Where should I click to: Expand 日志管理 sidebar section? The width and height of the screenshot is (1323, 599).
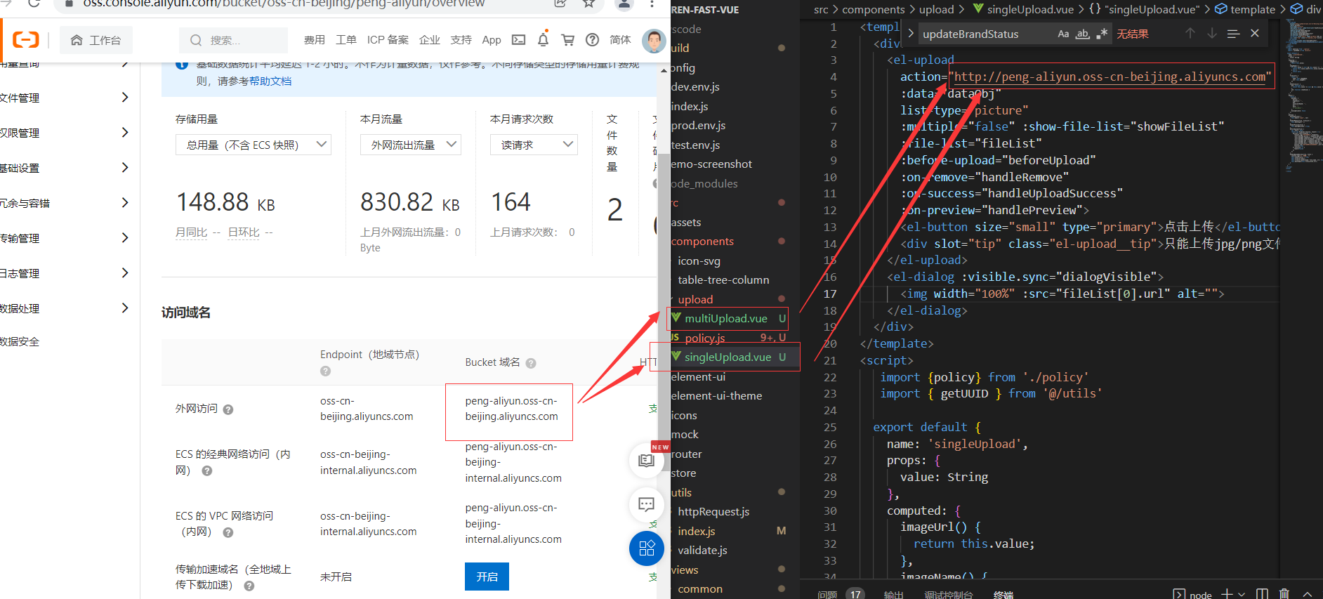point(65,273)
